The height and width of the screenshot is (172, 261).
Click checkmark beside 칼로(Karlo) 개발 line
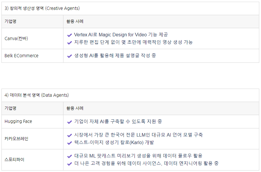[x=70, y=143]
